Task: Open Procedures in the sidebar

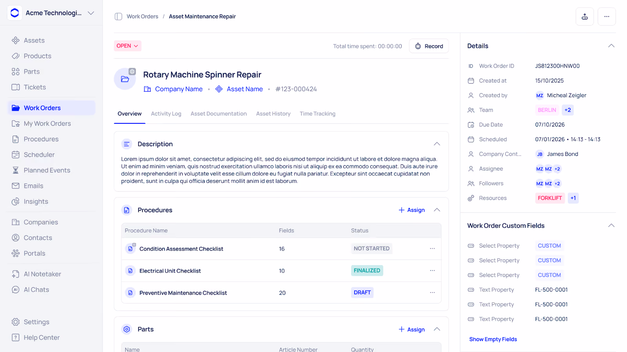Action: tap(51, 139)
